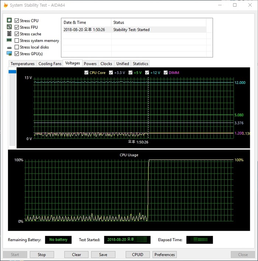
Task: Toggle the +3.3 V graph checkbox
Action: [x=111, y=72]
